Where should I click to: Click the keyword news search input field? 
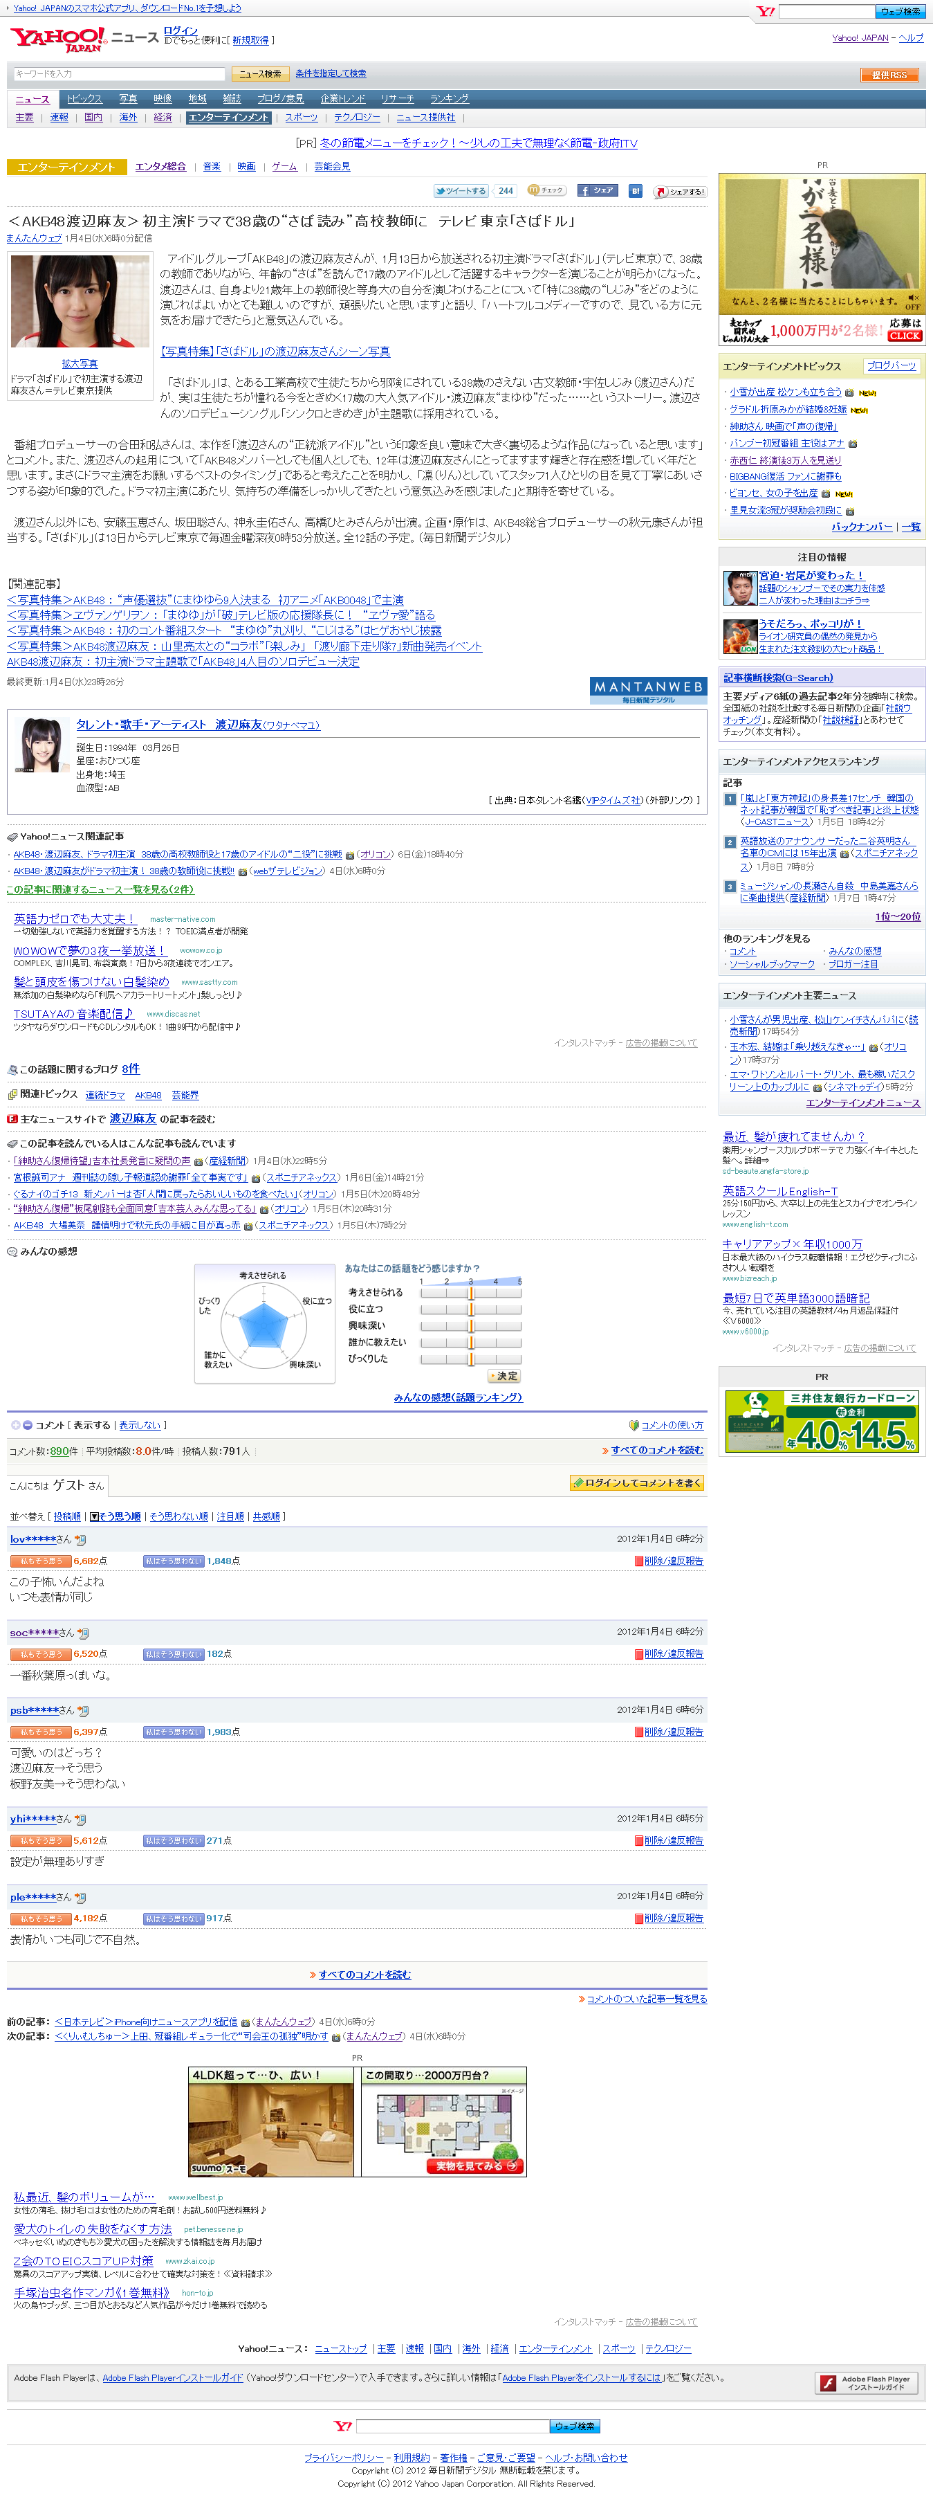[120, 74]
